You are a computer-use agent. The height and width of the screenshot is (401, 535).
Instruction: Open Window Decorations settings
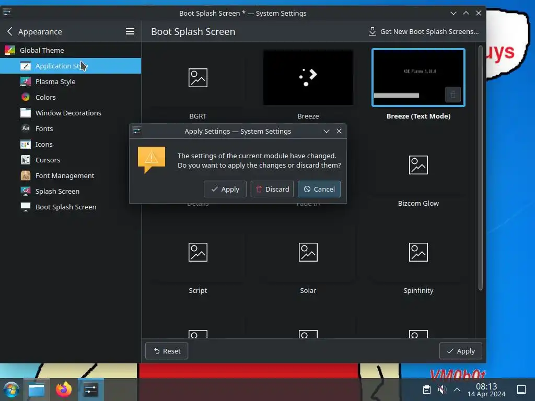click(x=71, y=113)
